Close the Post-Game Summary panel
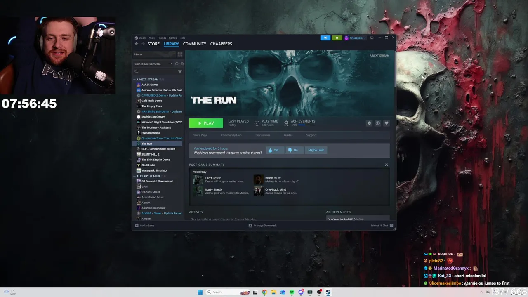This screenshot has width=528, height=297. [x=387, y=165]
